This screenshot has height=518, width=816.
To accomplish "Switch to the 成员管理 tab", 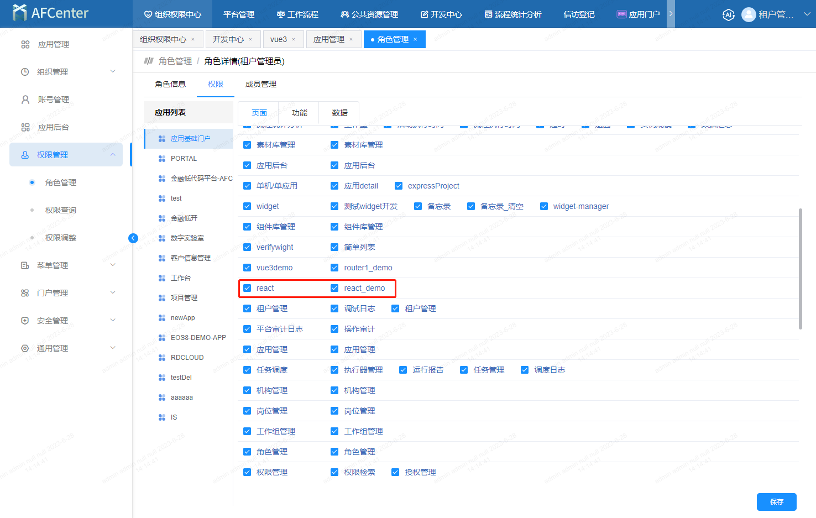I will [x=260, y=84].
